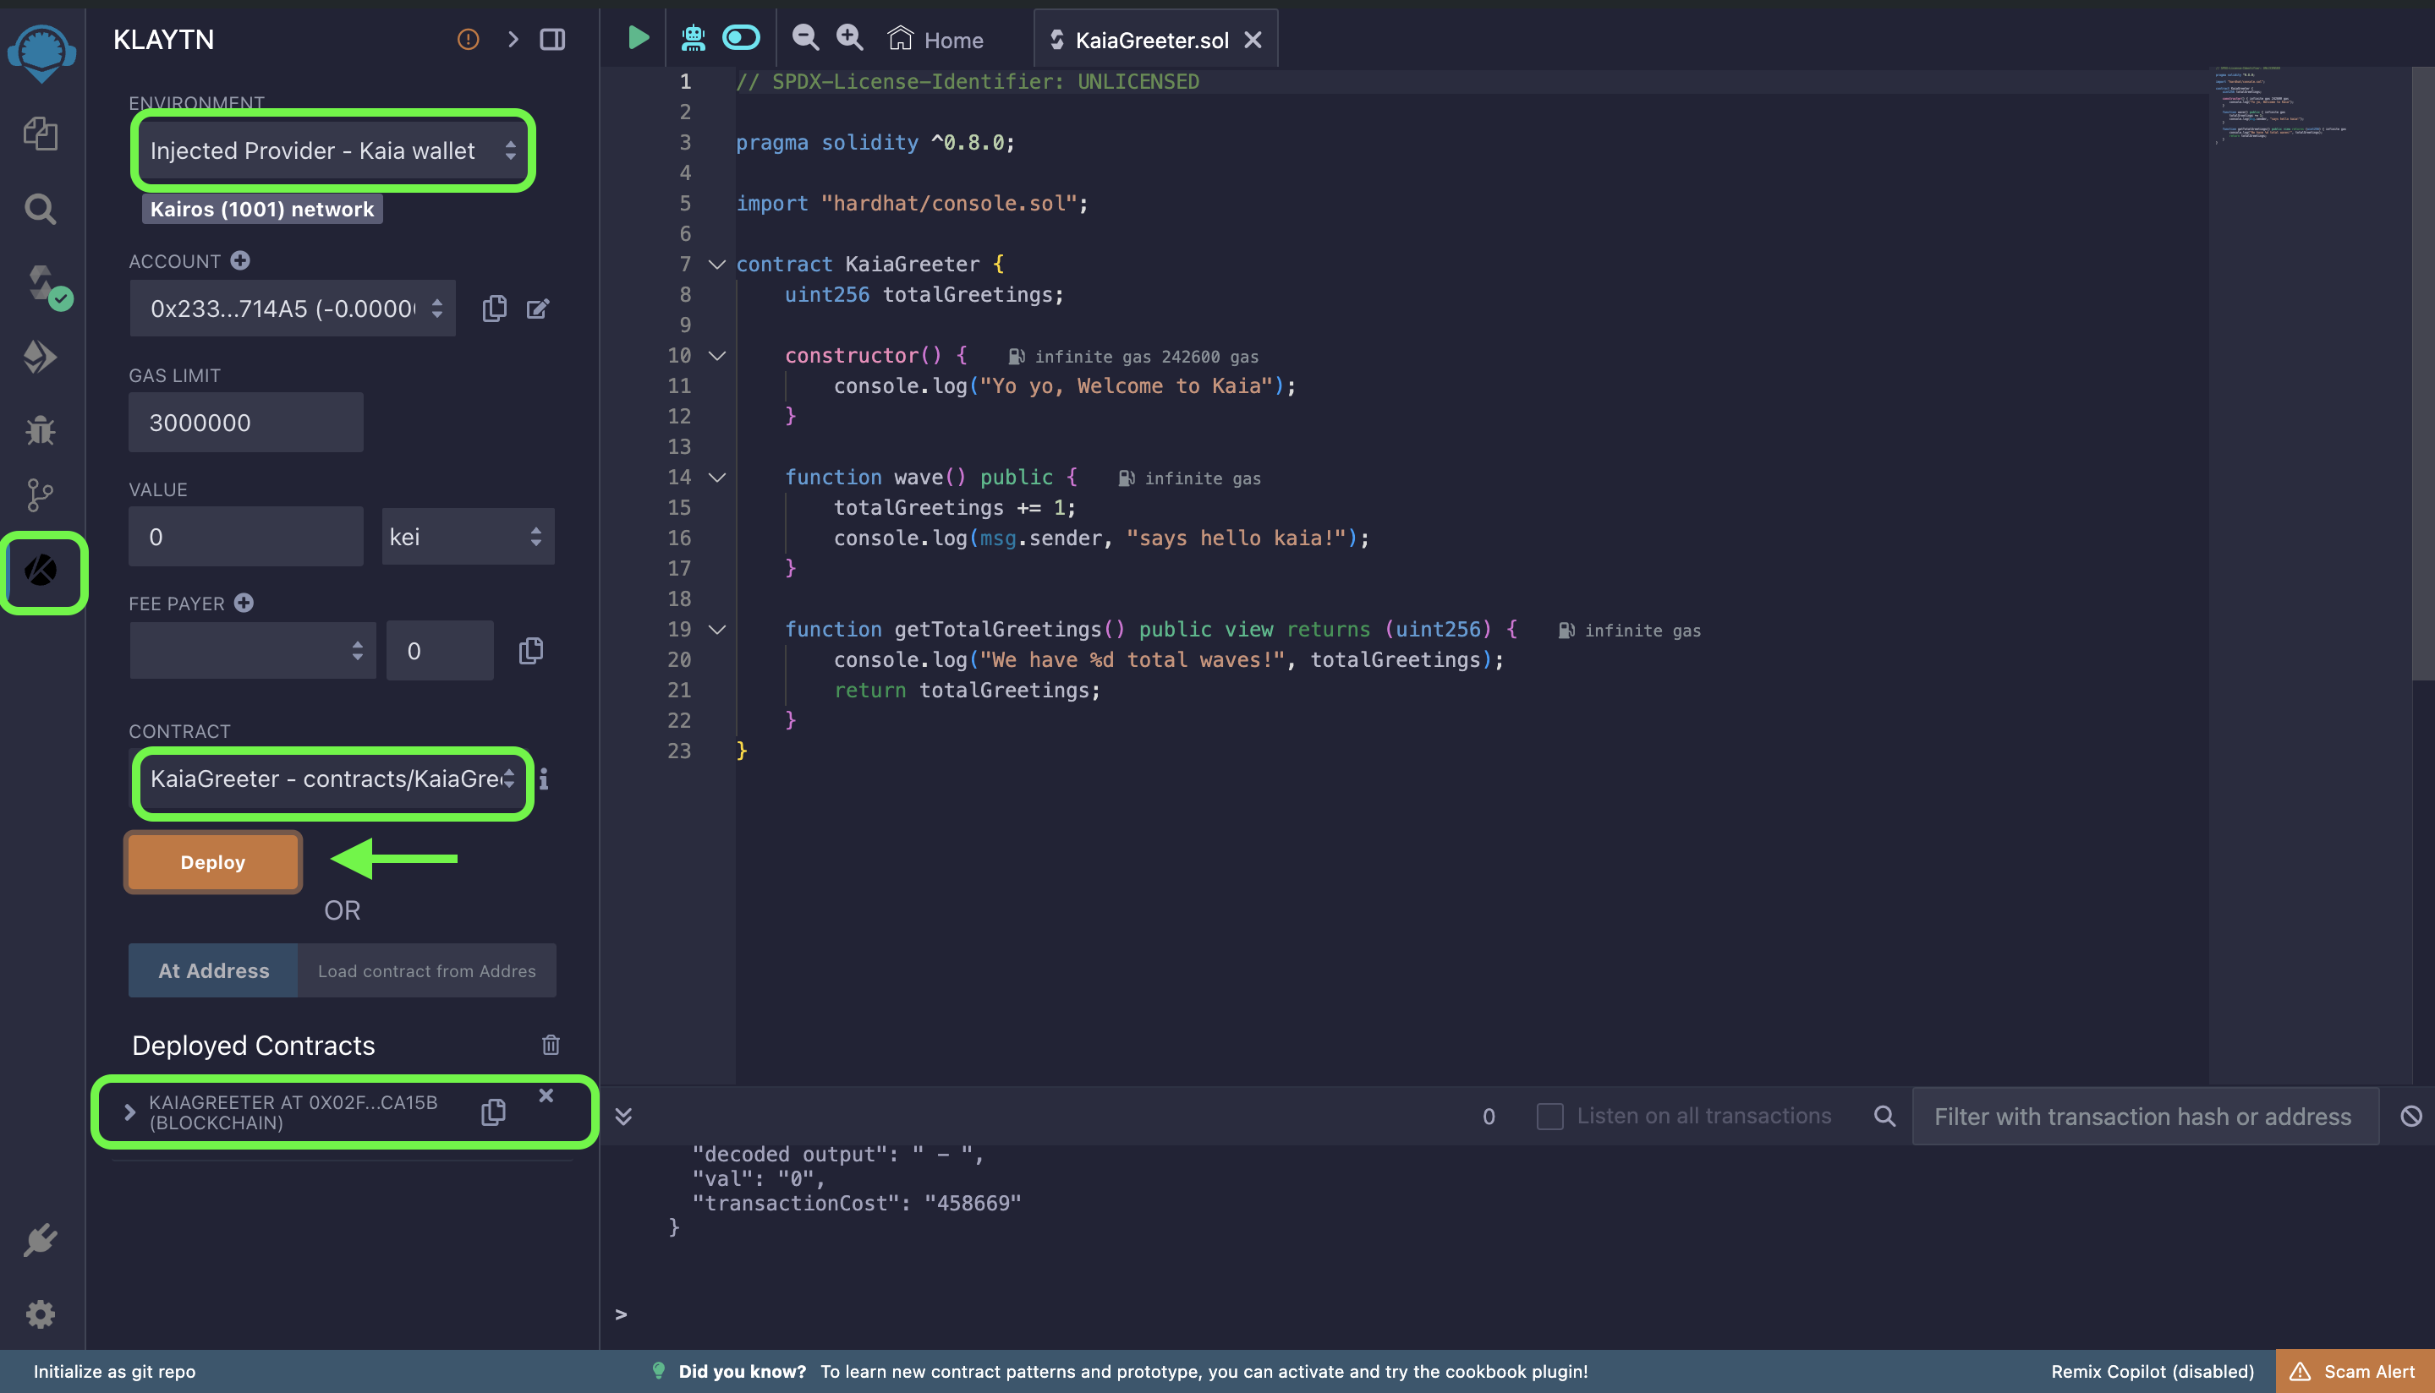Delete all deployed contracts via trash icon

point(551,1045)
